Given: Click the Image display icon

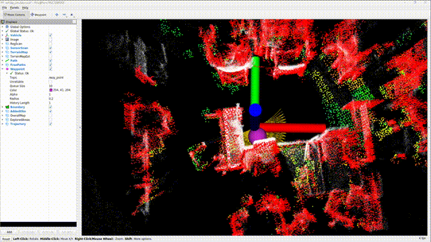Looking at the screenshot, I should (7, 40).
